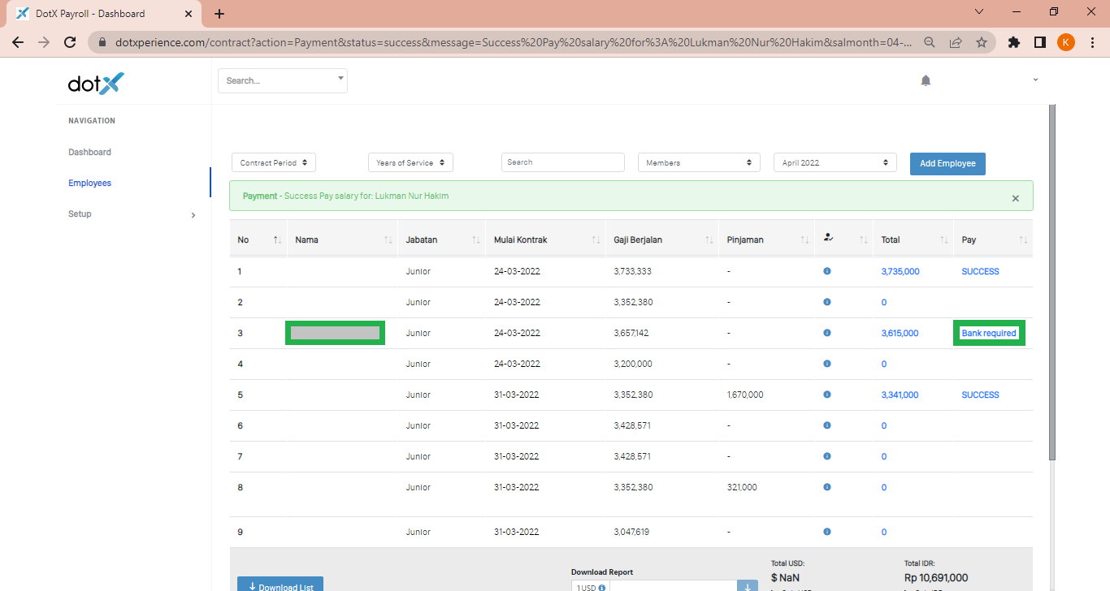The width and height of the screenshot is (1110, 591).
Task: Click Pinjaman value 321,000
Action: coord(742,487)
